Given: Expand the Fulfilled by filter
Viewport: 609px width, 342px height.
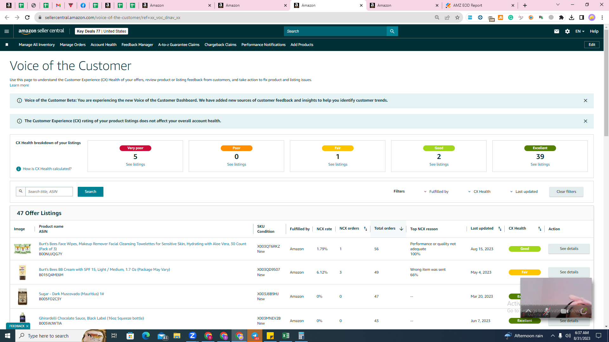Looking at the screenshot, I should click(436, 192).
